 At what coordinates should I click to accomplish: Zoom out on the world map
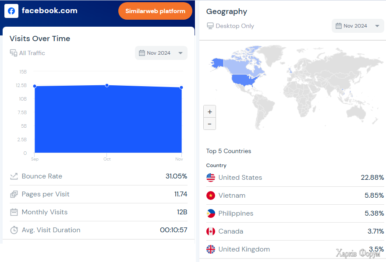coord(210,124)
